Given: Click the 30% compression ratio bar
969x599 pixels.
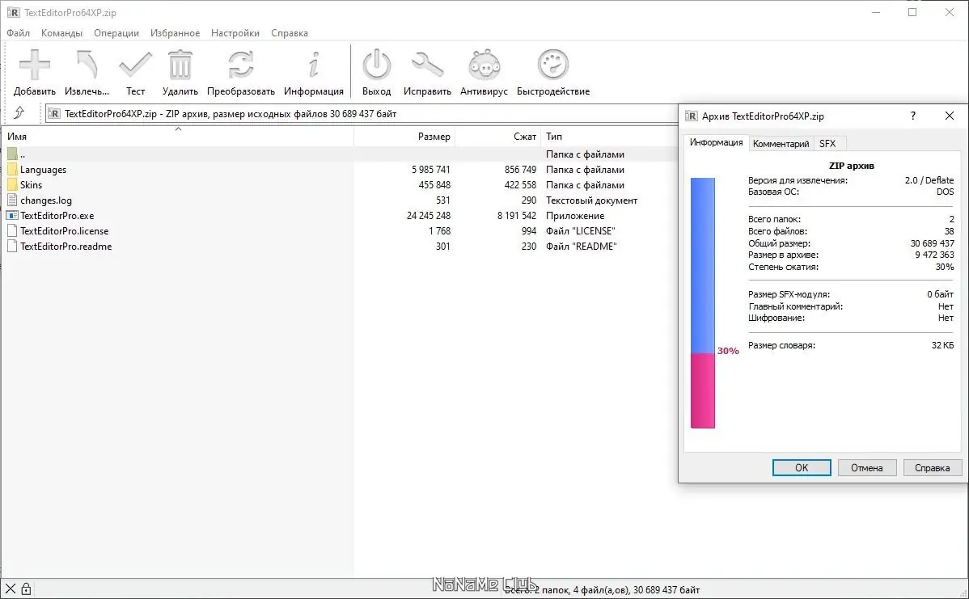Looking at the screenshot, I should point(703,302).
